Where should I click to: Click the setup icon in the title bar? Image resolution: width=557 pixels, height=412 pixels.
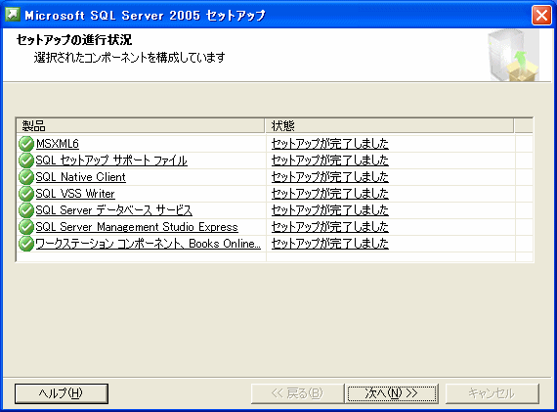tap(13, 15)
